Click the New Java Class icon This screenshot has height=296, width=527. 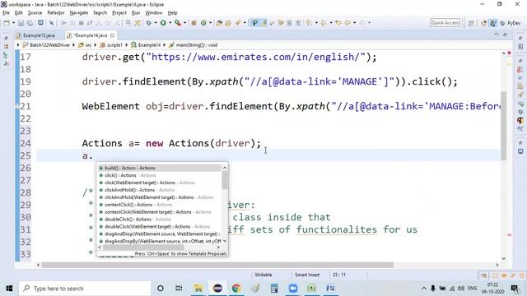(x=203, y=23)
